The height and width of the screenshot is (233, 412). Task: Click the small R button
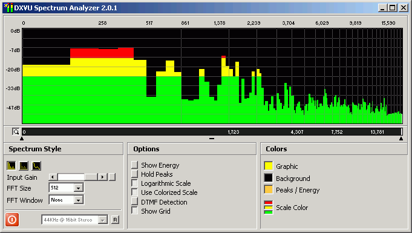coord(115,220)
